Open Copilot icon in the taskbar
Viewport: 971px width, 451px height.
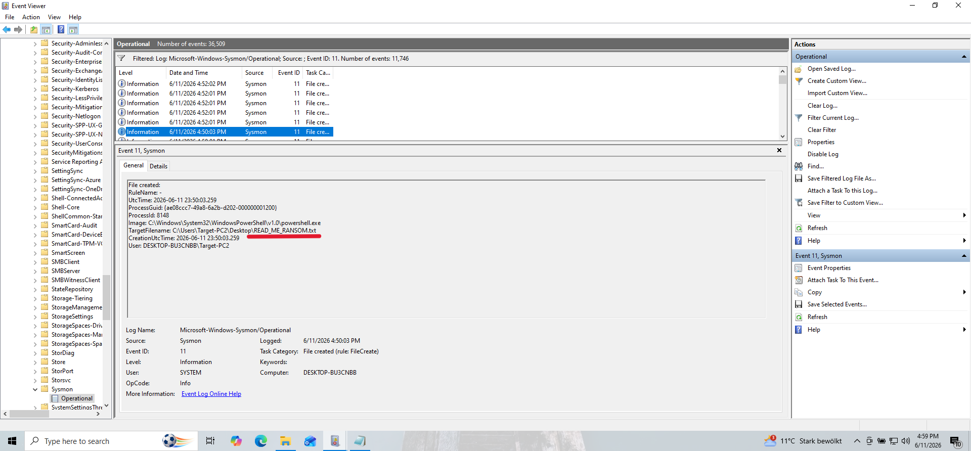236,441
